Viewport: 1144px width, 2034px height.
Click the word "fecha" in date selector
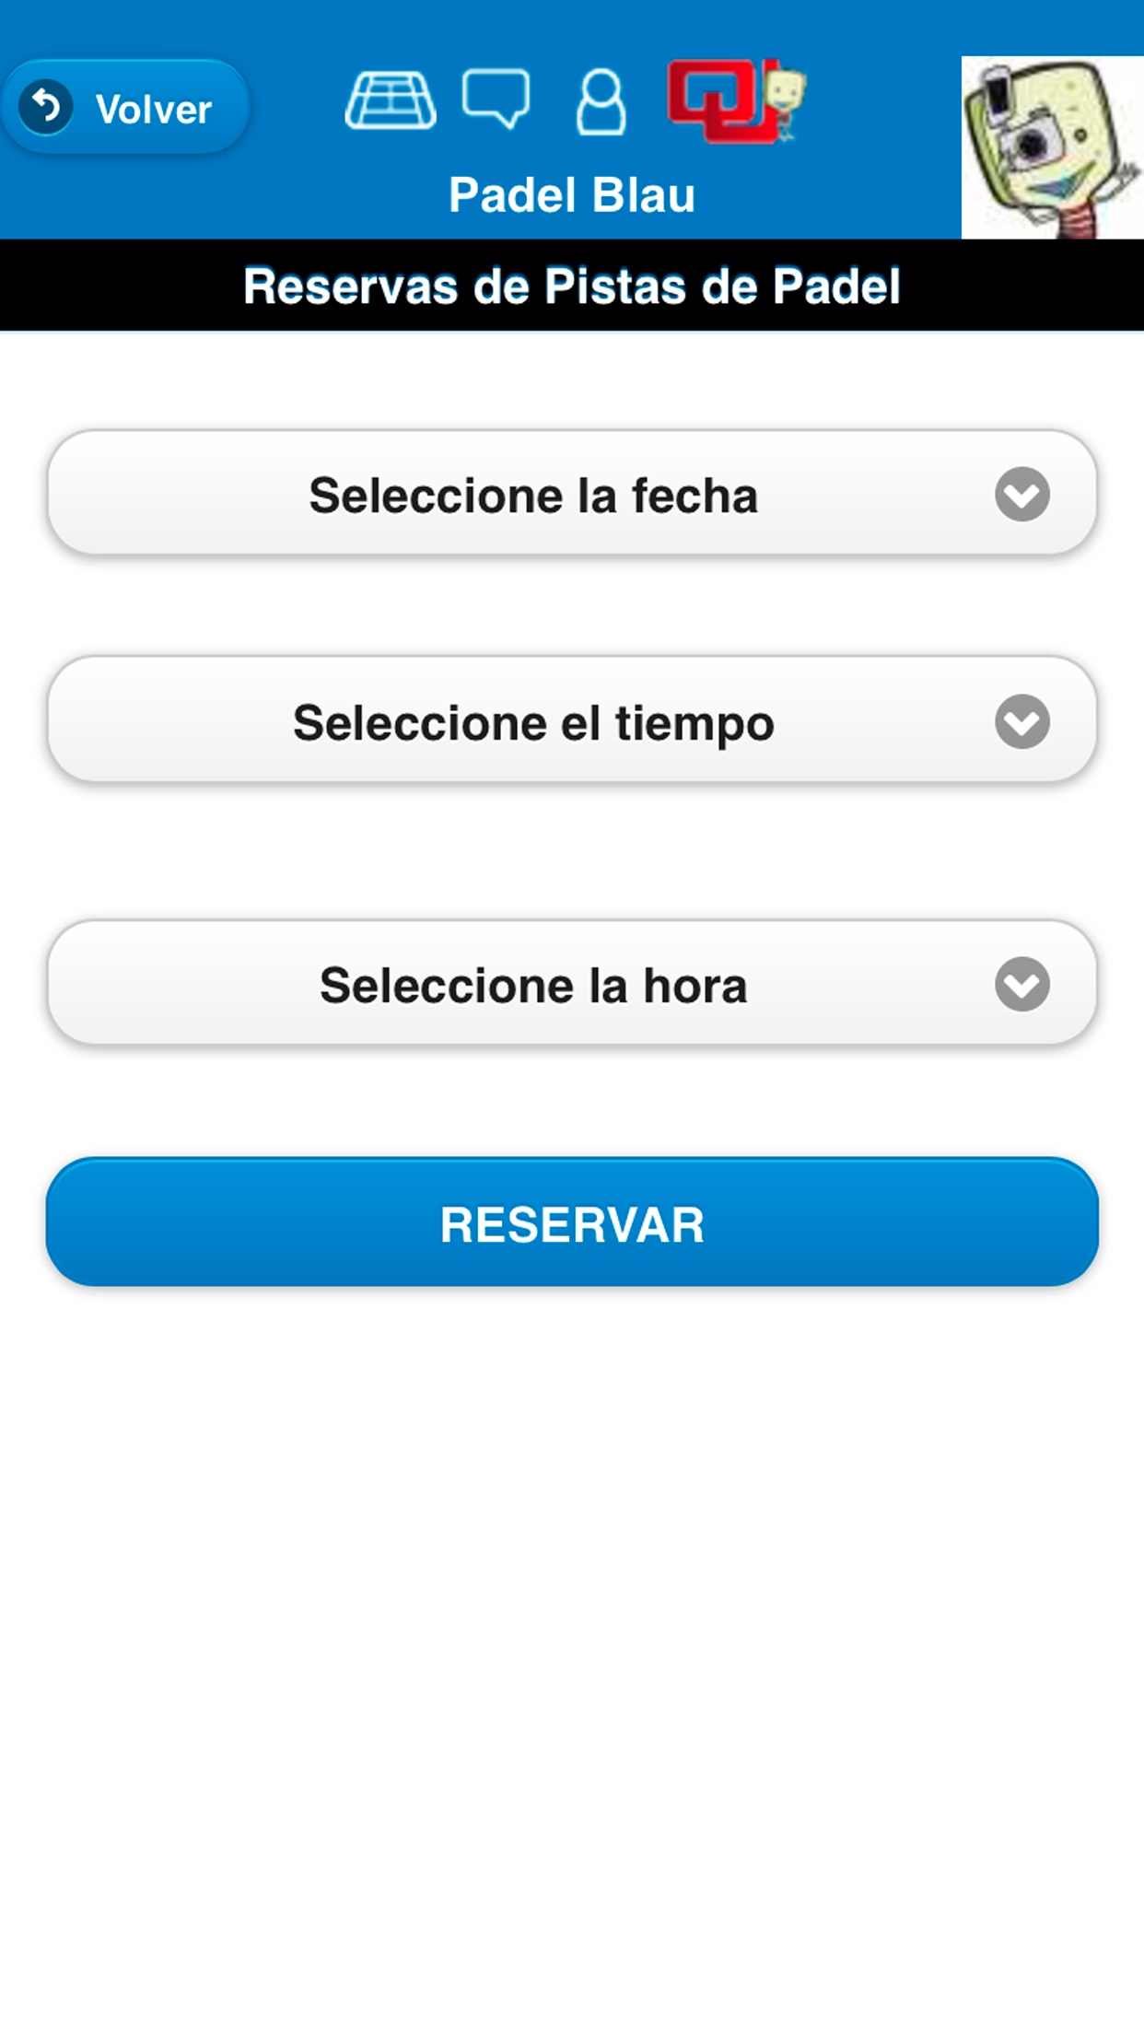(695, 496)
